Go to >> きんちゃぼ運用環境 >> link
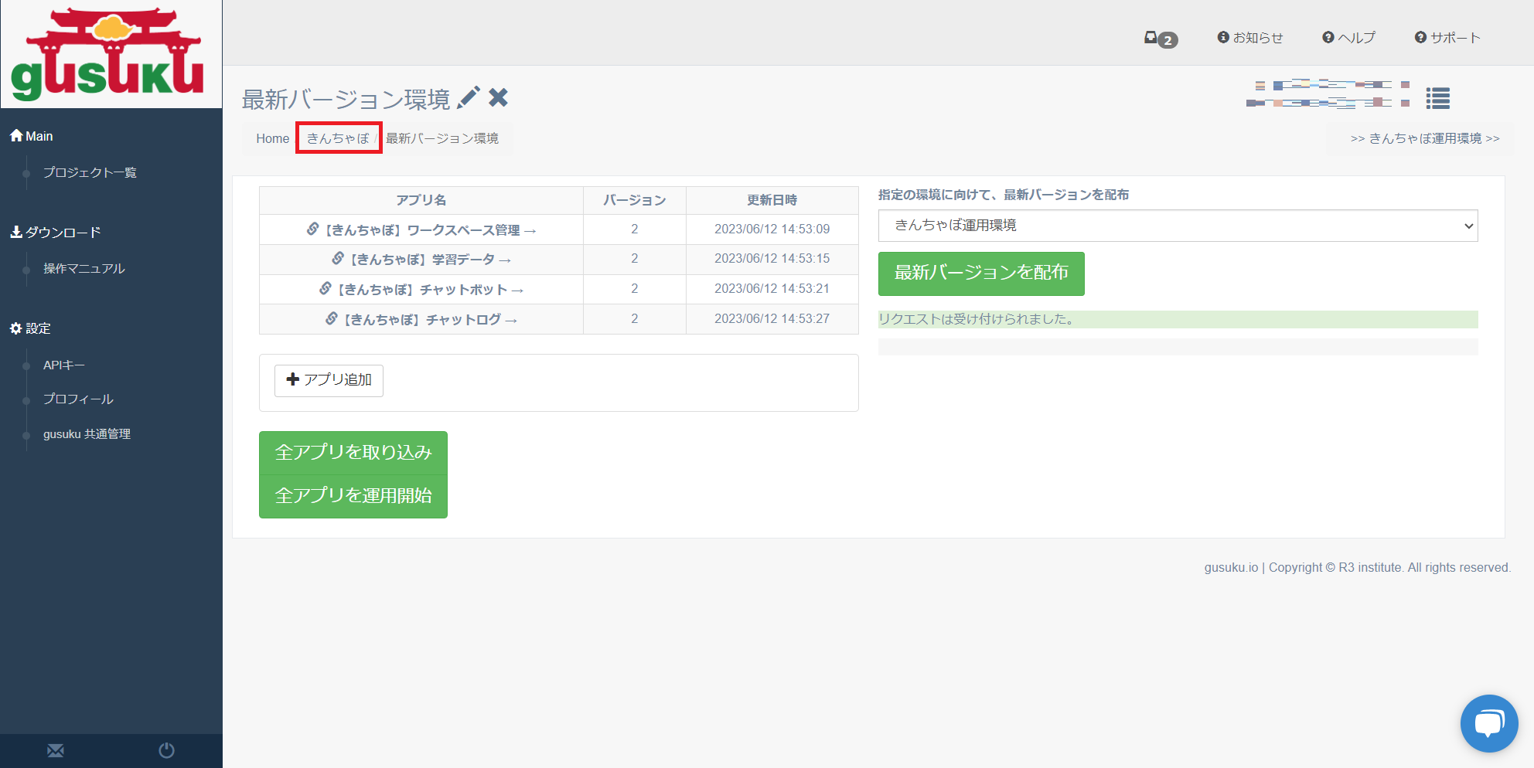1534x768 pixels. (1424, 138)
